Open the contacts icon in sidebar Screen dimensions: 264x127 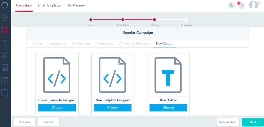(x=5, y=68)
